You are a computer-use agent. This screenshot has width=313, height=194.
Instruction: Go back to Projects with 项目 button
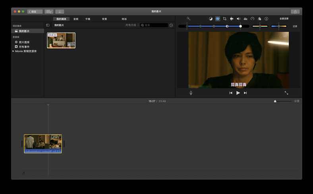coord(35,12)
